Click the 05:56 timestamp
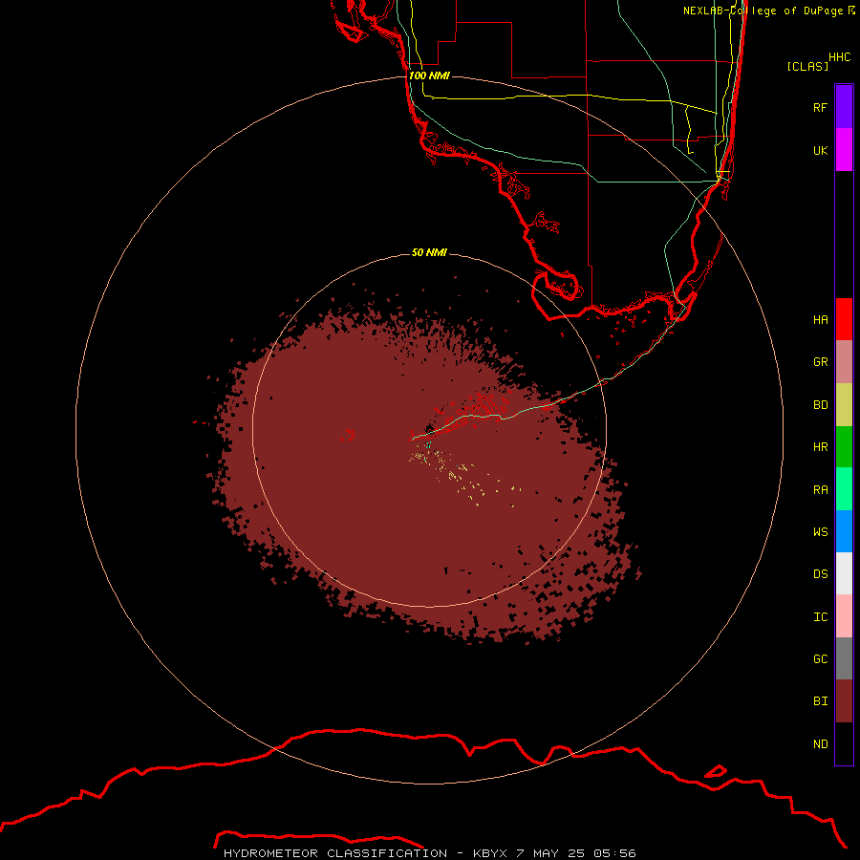 [614, 853]
